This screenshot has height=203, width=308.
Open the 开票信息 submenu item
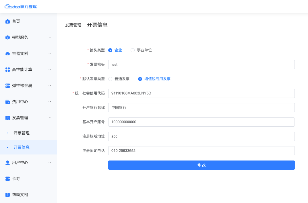(x=28, y=147)
